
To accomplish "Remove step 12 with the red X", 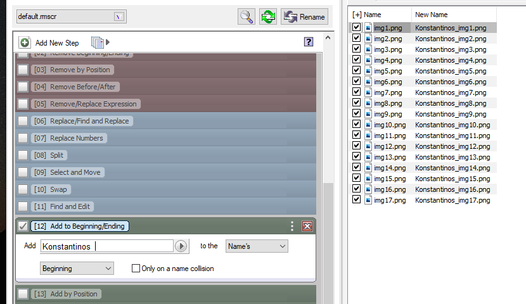I will [307, 226].
